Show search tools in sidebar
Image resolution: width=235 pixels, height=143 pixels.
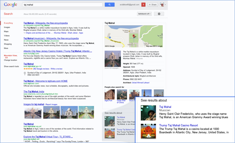point(11,66)
